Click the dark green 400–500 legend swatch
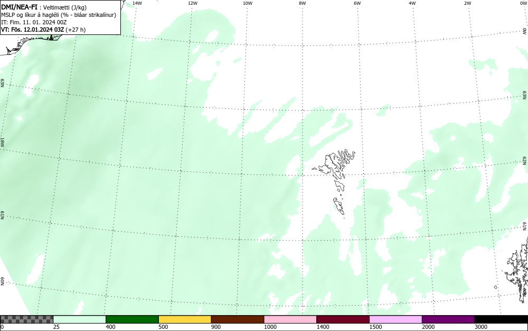This screenshot has height=331, width=528. click(x=132, y=319)
